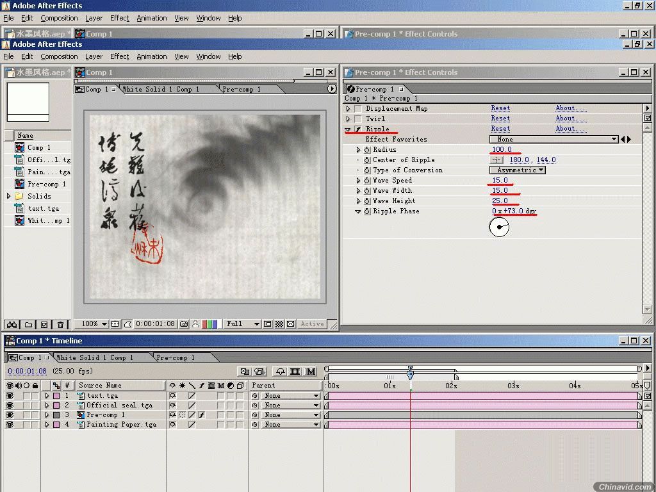Screen dimensions: 656x492
Task: Open the Full resolution dropdown
Action: 243,324
